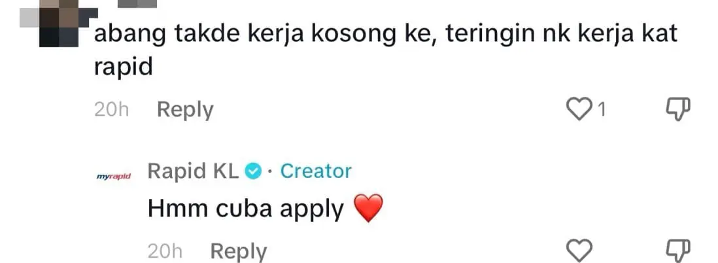
Task: Select the 'Hmm cuba apply' reply text
Action: pyautogui.click(x=246, y=209)
